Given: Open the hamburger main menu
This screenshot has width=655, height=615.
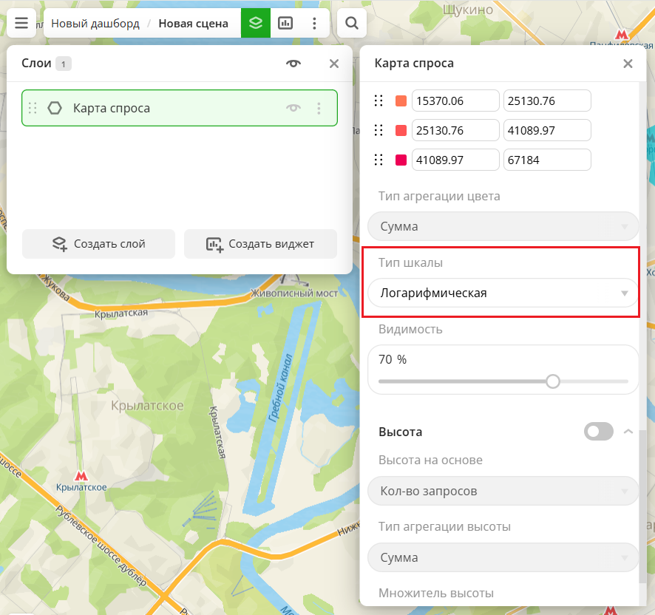Looking at the screenshot, I should tap(21, 23).
